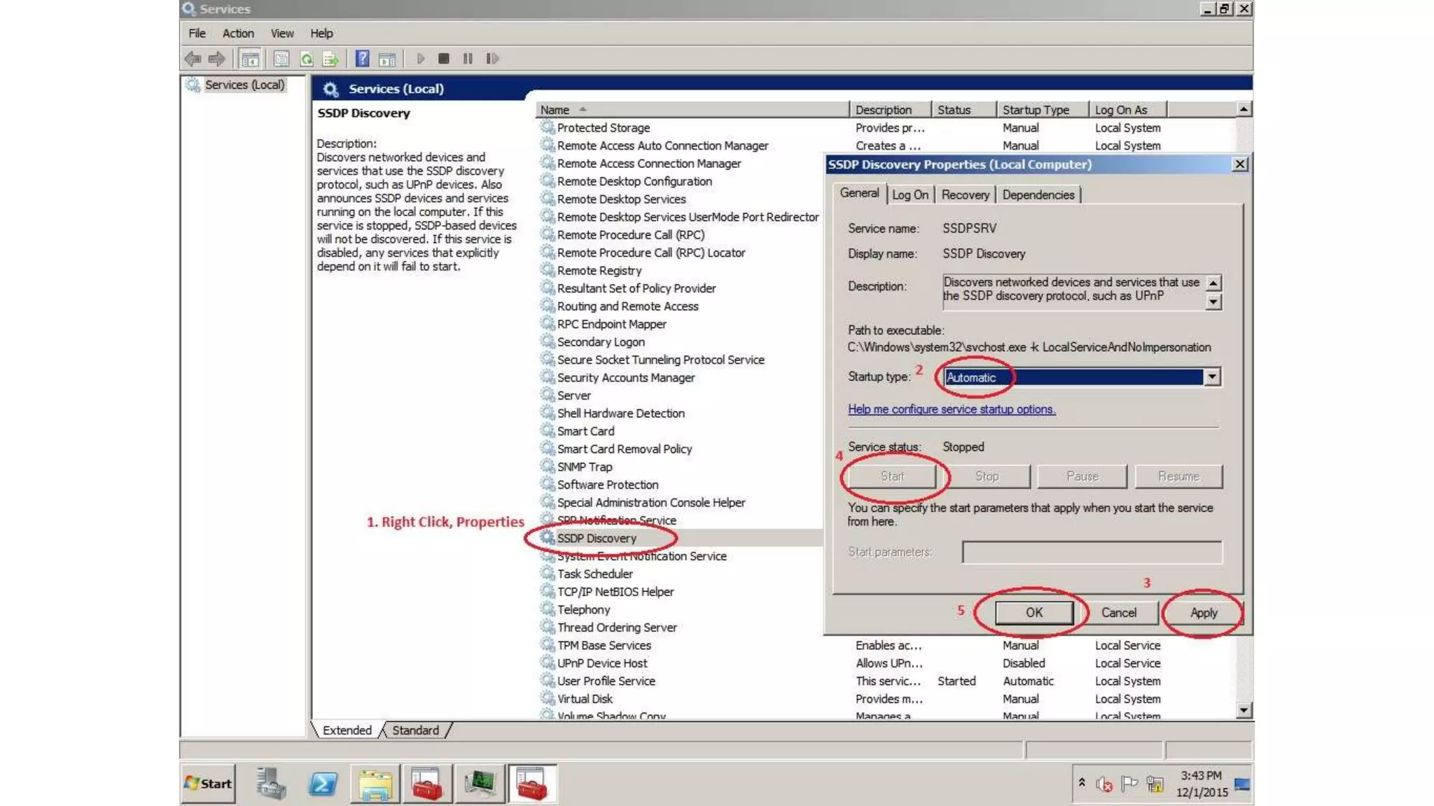Screen dimensions: 1434x806
Task: Sort services by Name column header
Action: pyautogui.click(x=555, y=110)
